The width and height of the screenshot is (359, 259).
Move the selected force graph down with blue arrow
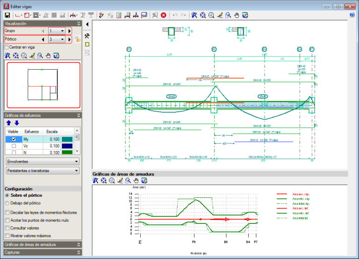click(x=16, y=123)
